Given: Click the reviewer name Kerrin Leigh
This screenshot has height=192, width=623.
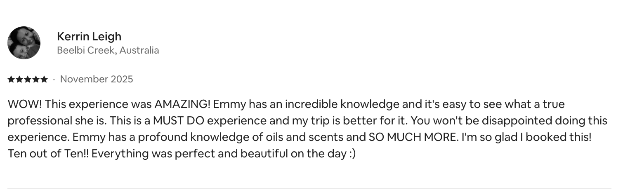Looking at the screenshot, I should pos(89,36).
